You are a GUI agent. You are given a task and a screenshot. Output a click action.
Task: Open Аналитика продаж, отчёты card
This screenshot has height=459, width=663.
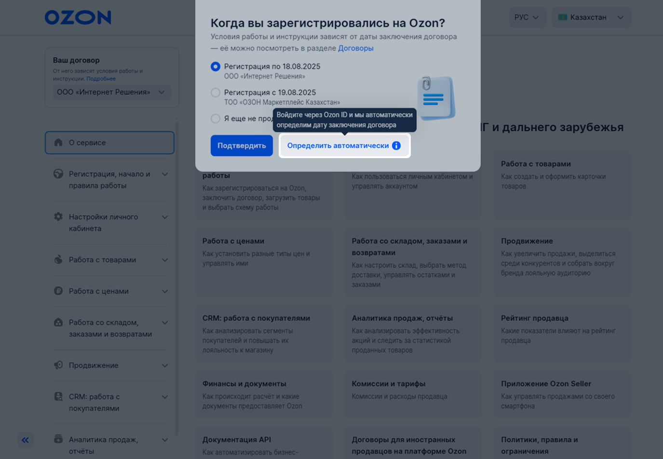[x=413, y=335]
